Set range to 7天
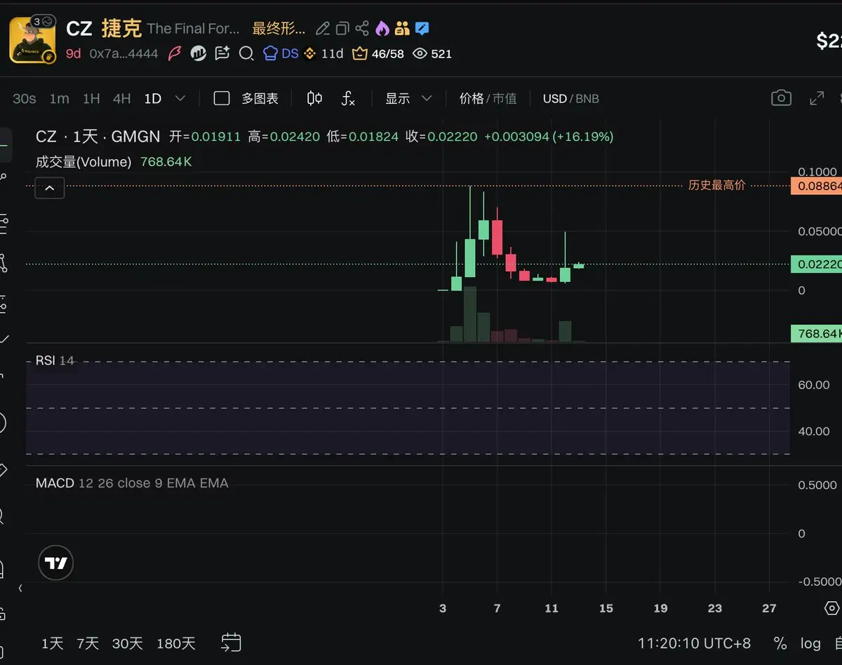 click(x=88, y=643)
